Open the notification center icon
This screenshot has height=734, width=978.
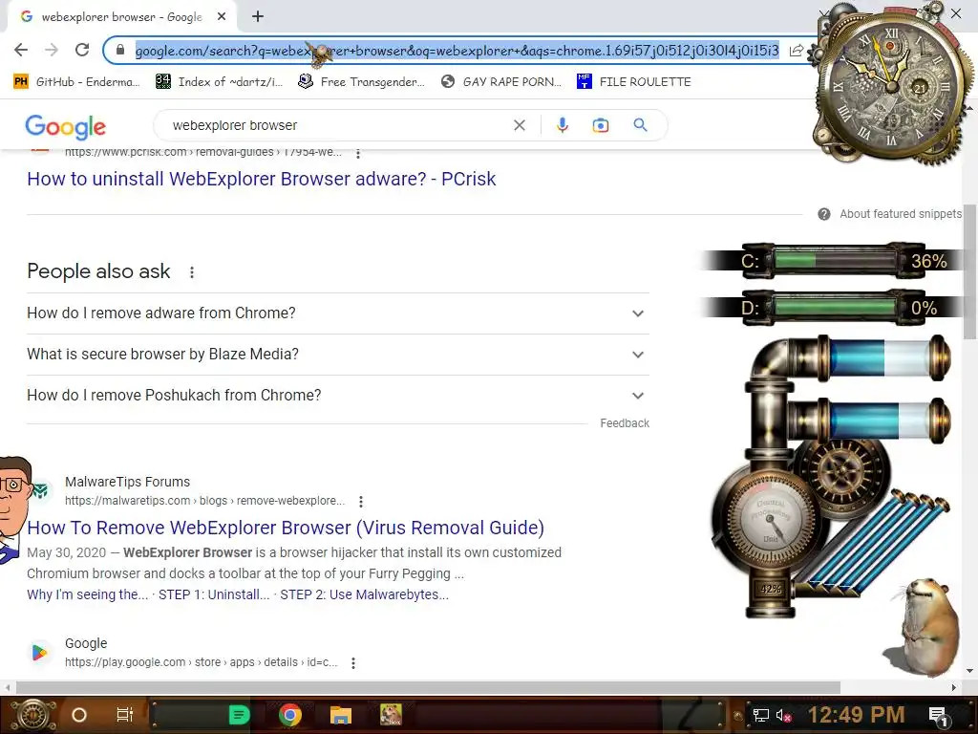pyautogui.click(x=938, y=716)
